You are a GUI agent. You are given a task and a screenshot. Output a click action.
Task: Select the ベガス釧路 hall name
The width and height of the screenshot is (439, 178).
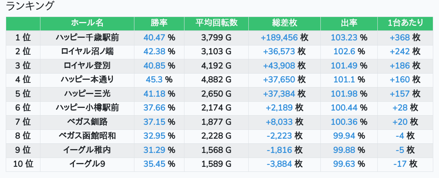(x=87, y=122)
